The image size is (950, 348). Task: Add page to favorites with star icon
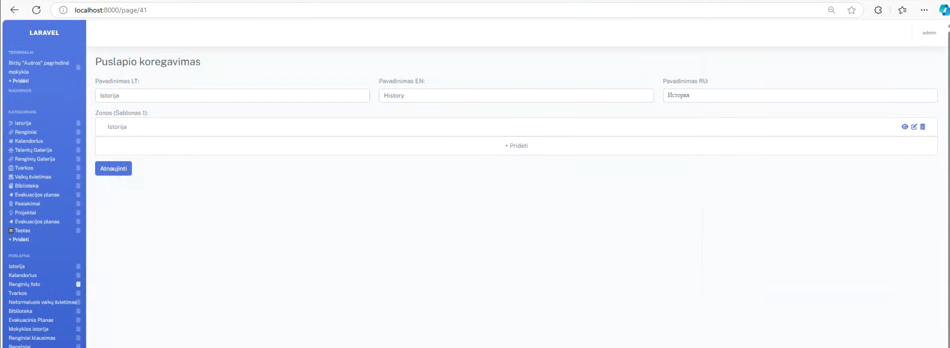[851, 10]
